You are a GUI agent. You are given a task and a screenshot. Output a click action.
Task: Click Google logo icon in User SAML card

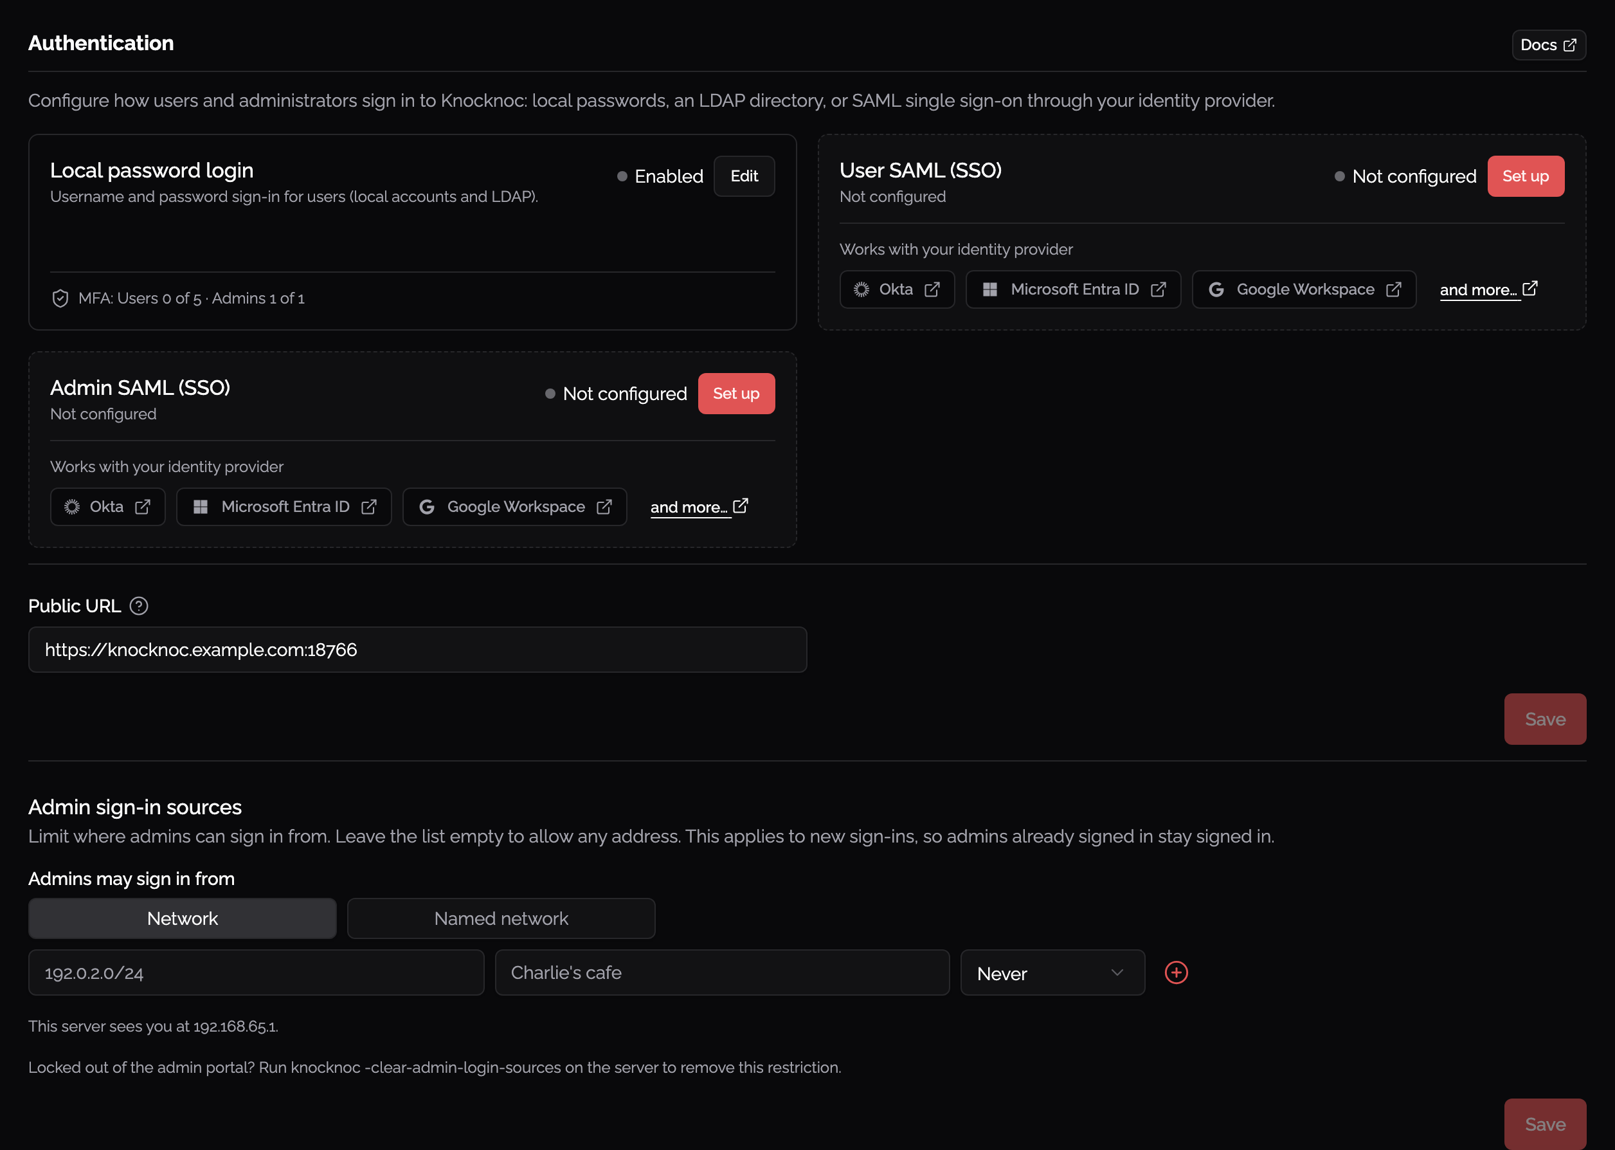[x=1216, y=289]
